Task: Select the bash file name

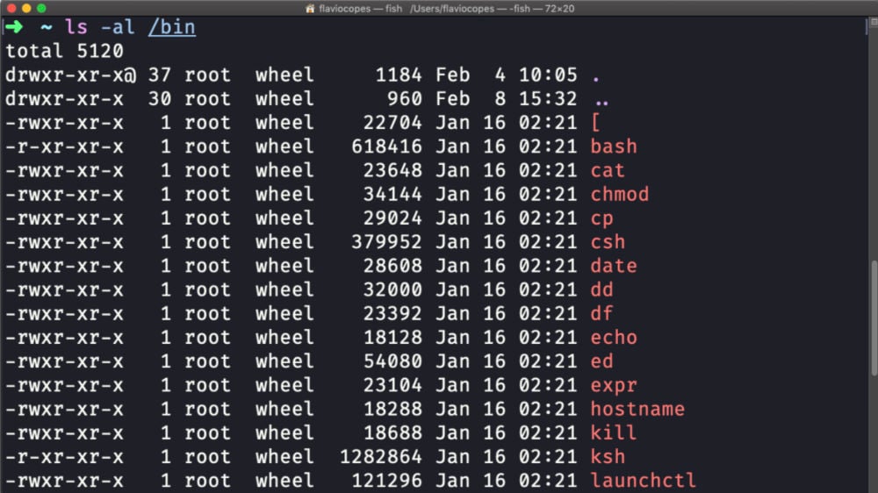Action: click(614, 146)
